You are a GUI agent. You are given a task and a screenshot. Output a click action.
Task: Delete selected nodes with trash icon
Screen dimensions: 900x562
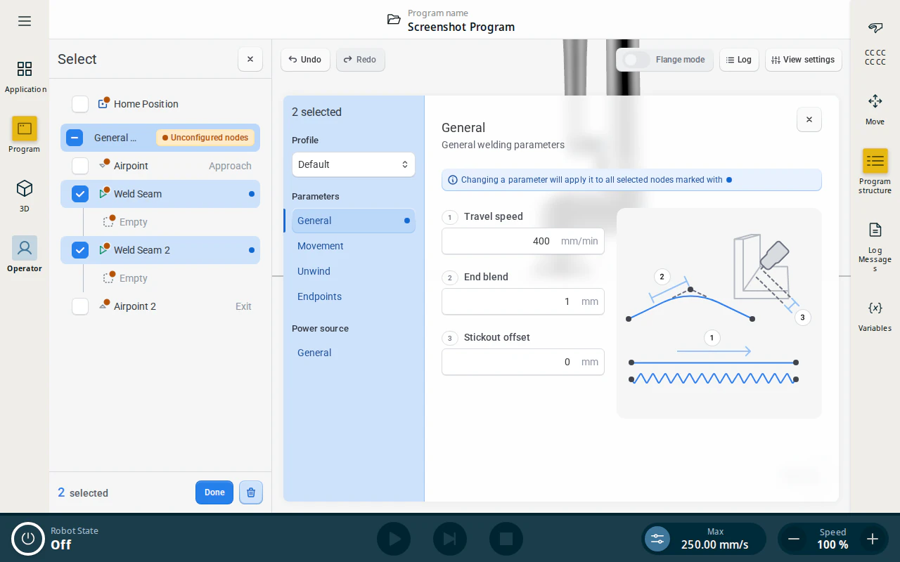click(251, 492)
